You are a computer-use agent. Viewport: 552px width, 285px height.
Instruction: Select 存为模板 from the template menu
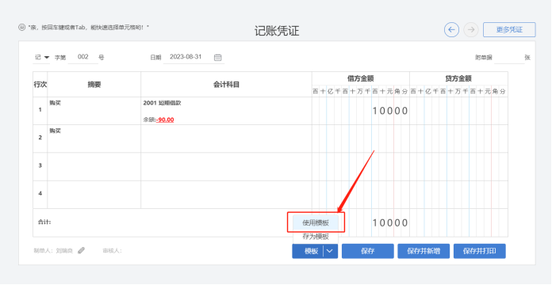(x=316, y=237)
